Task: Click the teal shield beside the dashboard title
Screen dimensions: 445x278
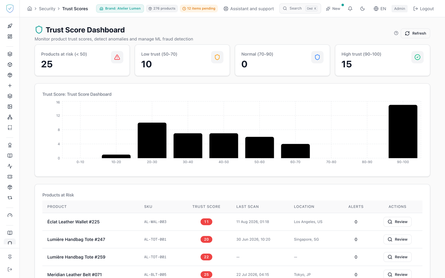Action: 39,30
